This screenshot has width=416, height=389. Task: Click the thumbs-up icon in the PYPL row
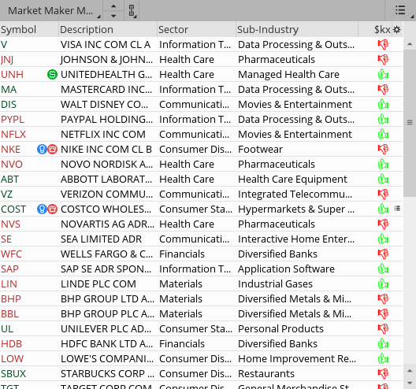tap(383, 120)
